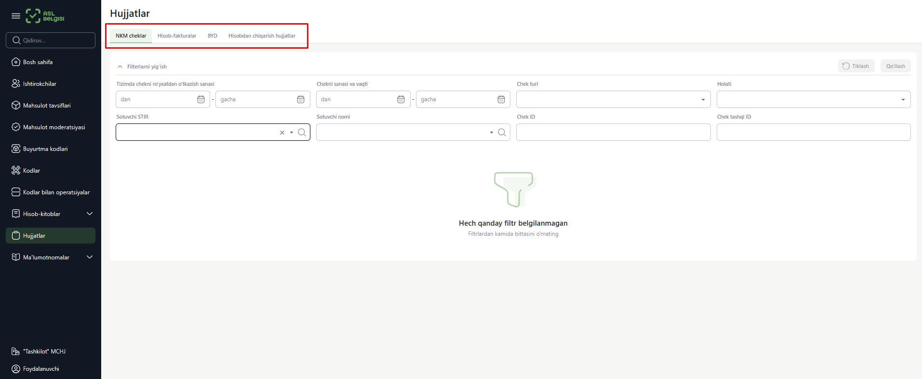Open Foydalanuvchi user profile
This screenshot has height=379, width=922.
click(41, 369)
